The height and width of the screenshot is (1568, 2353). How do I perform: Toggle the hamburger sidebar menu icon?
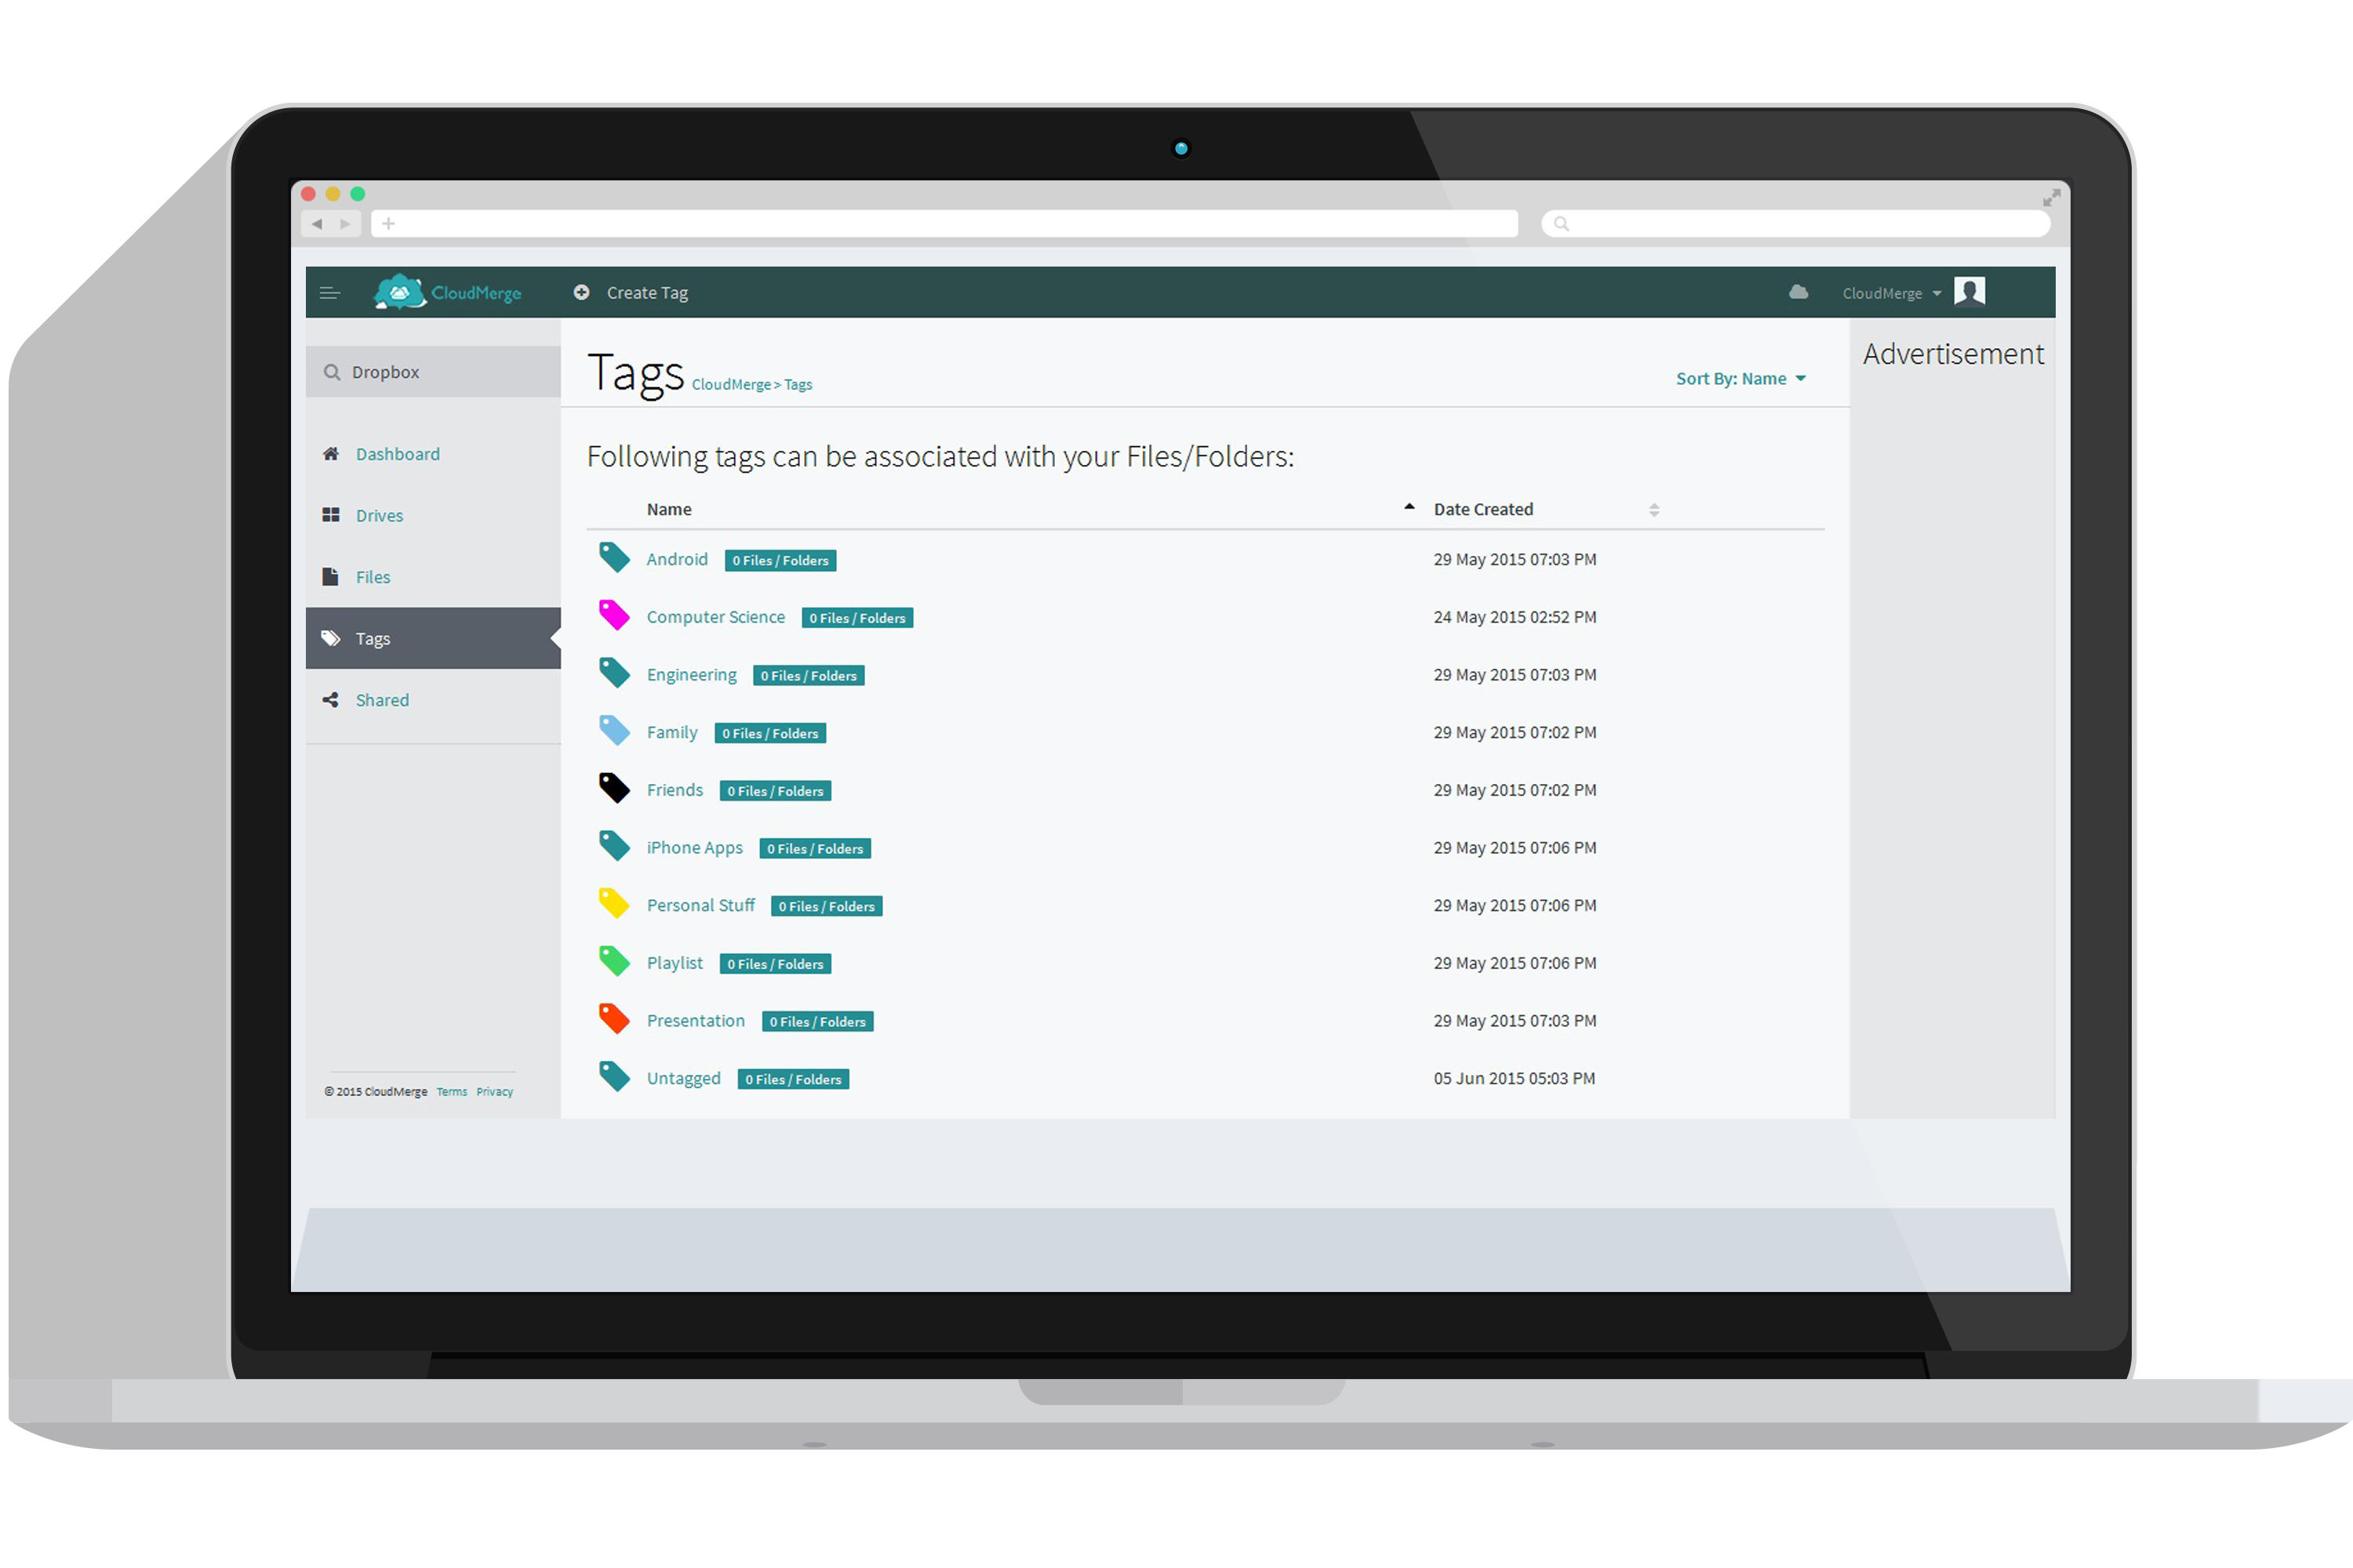pos(329,293)
